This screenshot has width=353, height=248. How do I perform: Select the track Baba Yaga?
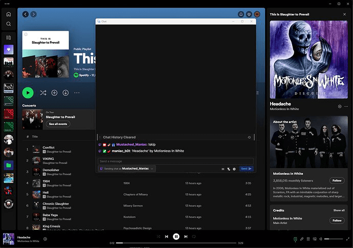[50, 215]
